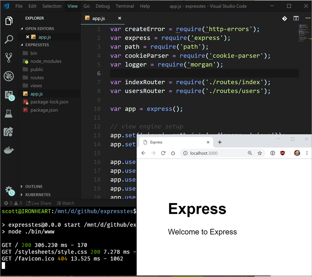Open the Go menu
312x277 pixels.
(86, 6)
